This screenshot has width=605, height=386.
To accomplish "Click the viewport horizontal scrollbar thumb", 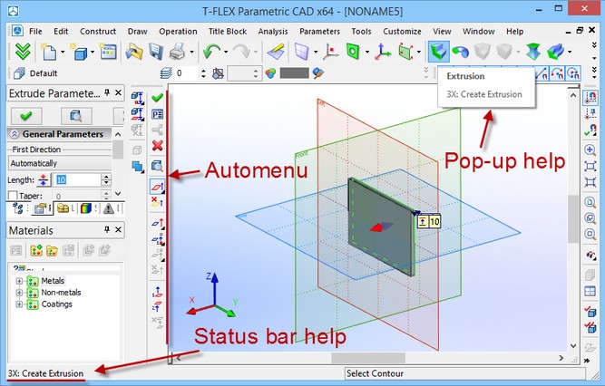I will [368, 358].
